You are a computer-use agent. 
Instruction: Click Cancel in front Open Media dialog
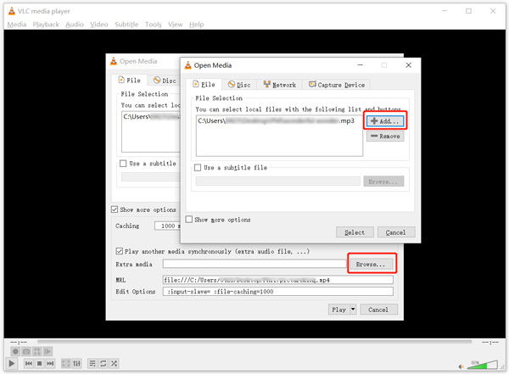coord(396,232)
